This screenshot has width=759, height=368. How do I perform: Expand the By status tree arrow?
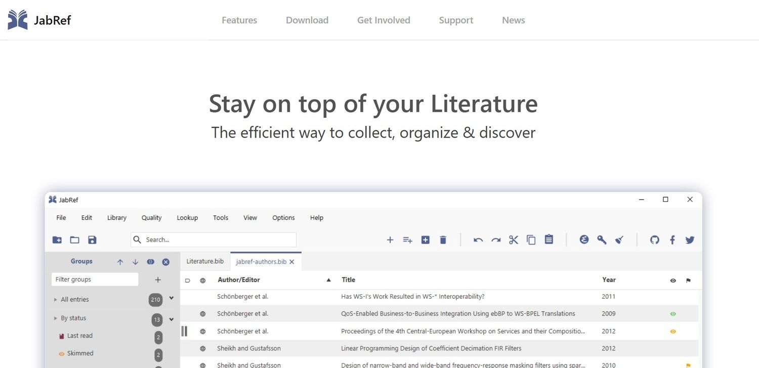pos(56,318)
